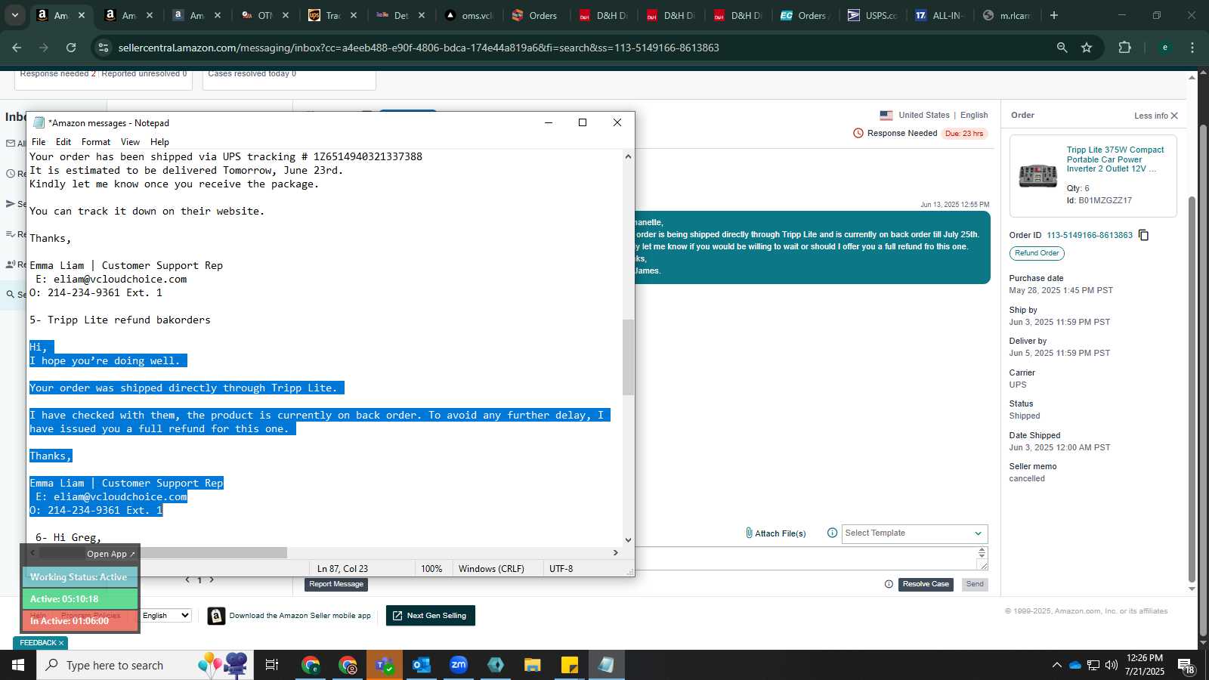Click the info icon beside Select Template
This screenshot has width=1209, height=680.
pyautogui.click(x=832, y=533)
